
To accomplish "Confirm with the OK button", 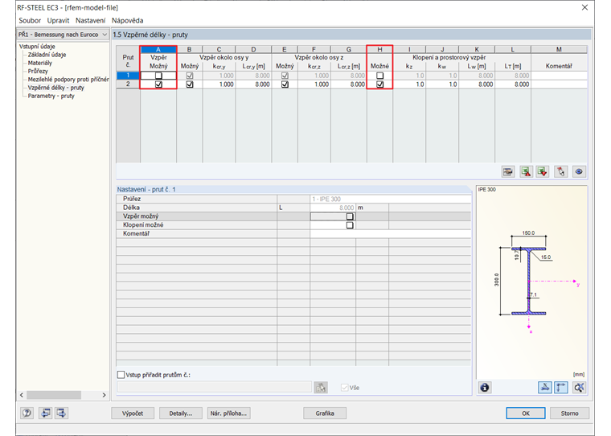I will (x=526, y=413).
